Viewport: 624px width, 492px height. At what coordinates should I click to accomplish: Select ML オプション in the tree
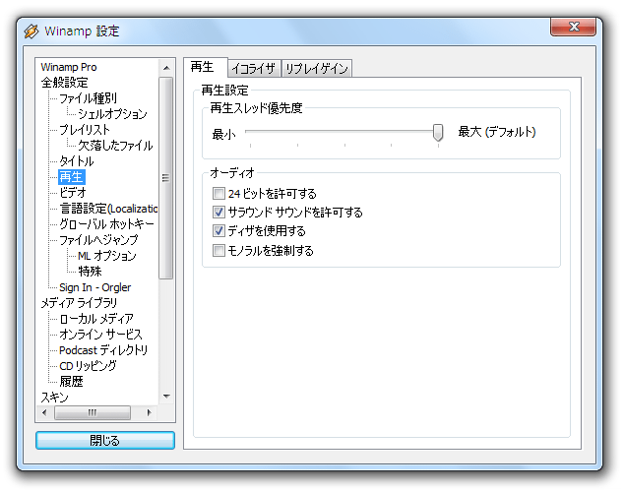107,256
